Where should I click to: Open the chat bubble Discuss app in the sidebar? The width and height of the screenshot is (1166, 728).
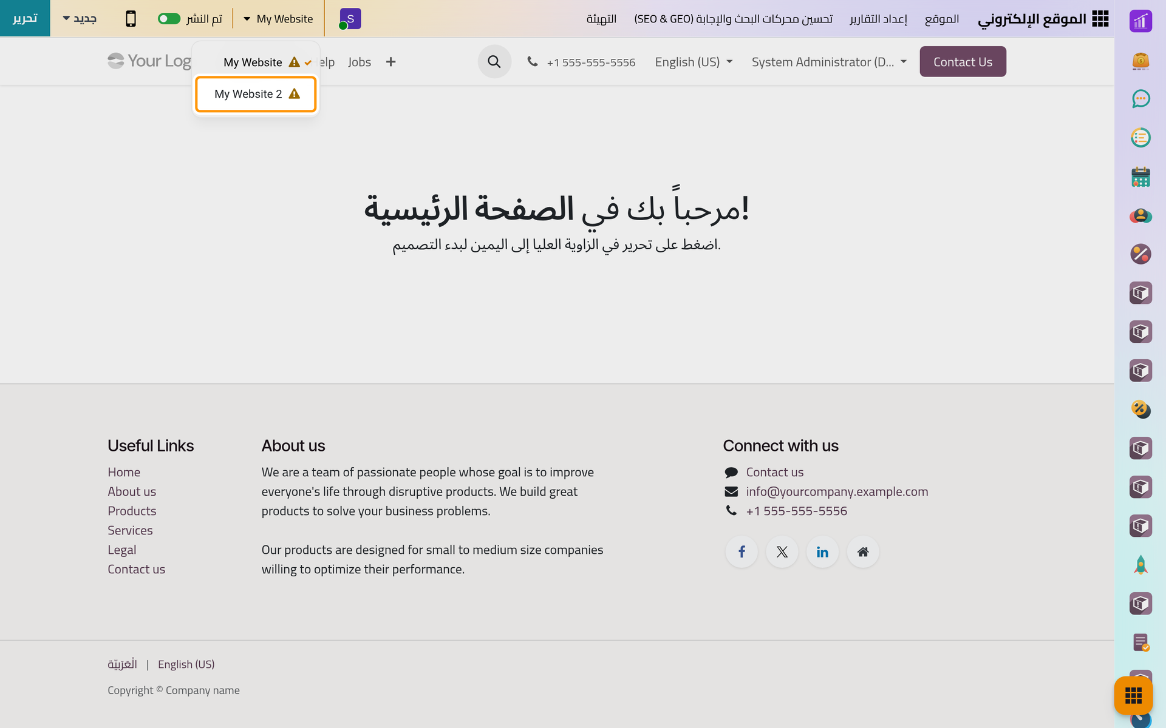1140,99
